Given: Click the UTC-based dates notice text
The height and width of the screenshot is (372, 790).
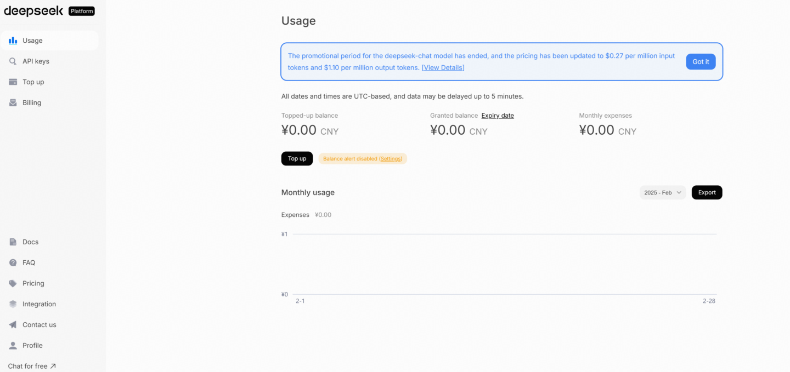Looking at the screenshot, I should (x=403, y=96).
